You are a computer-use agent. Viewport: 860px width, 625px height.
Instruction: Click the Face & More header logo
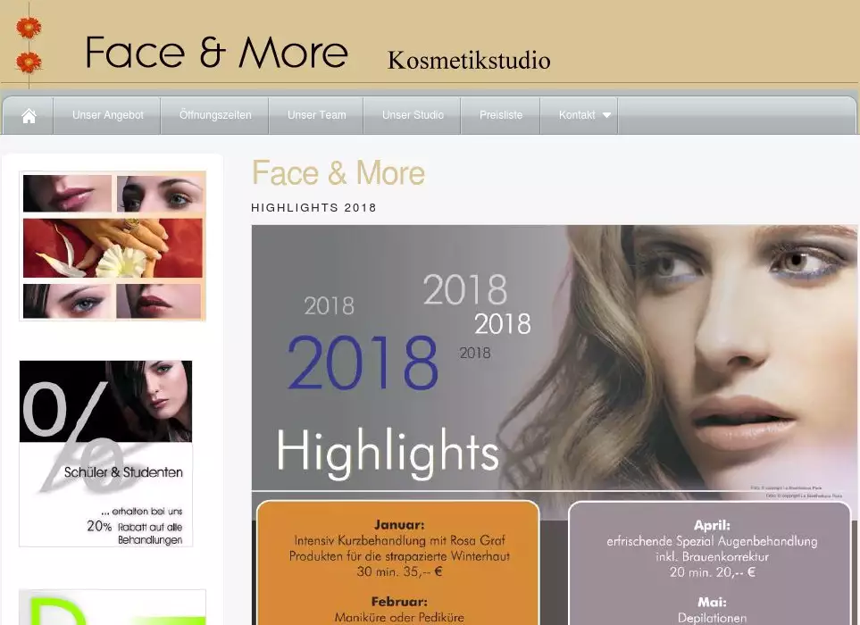point(216,53)
